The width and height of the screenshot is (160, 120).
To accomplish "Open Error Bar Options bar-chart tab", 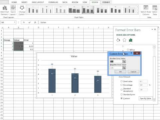I will 131,40.
